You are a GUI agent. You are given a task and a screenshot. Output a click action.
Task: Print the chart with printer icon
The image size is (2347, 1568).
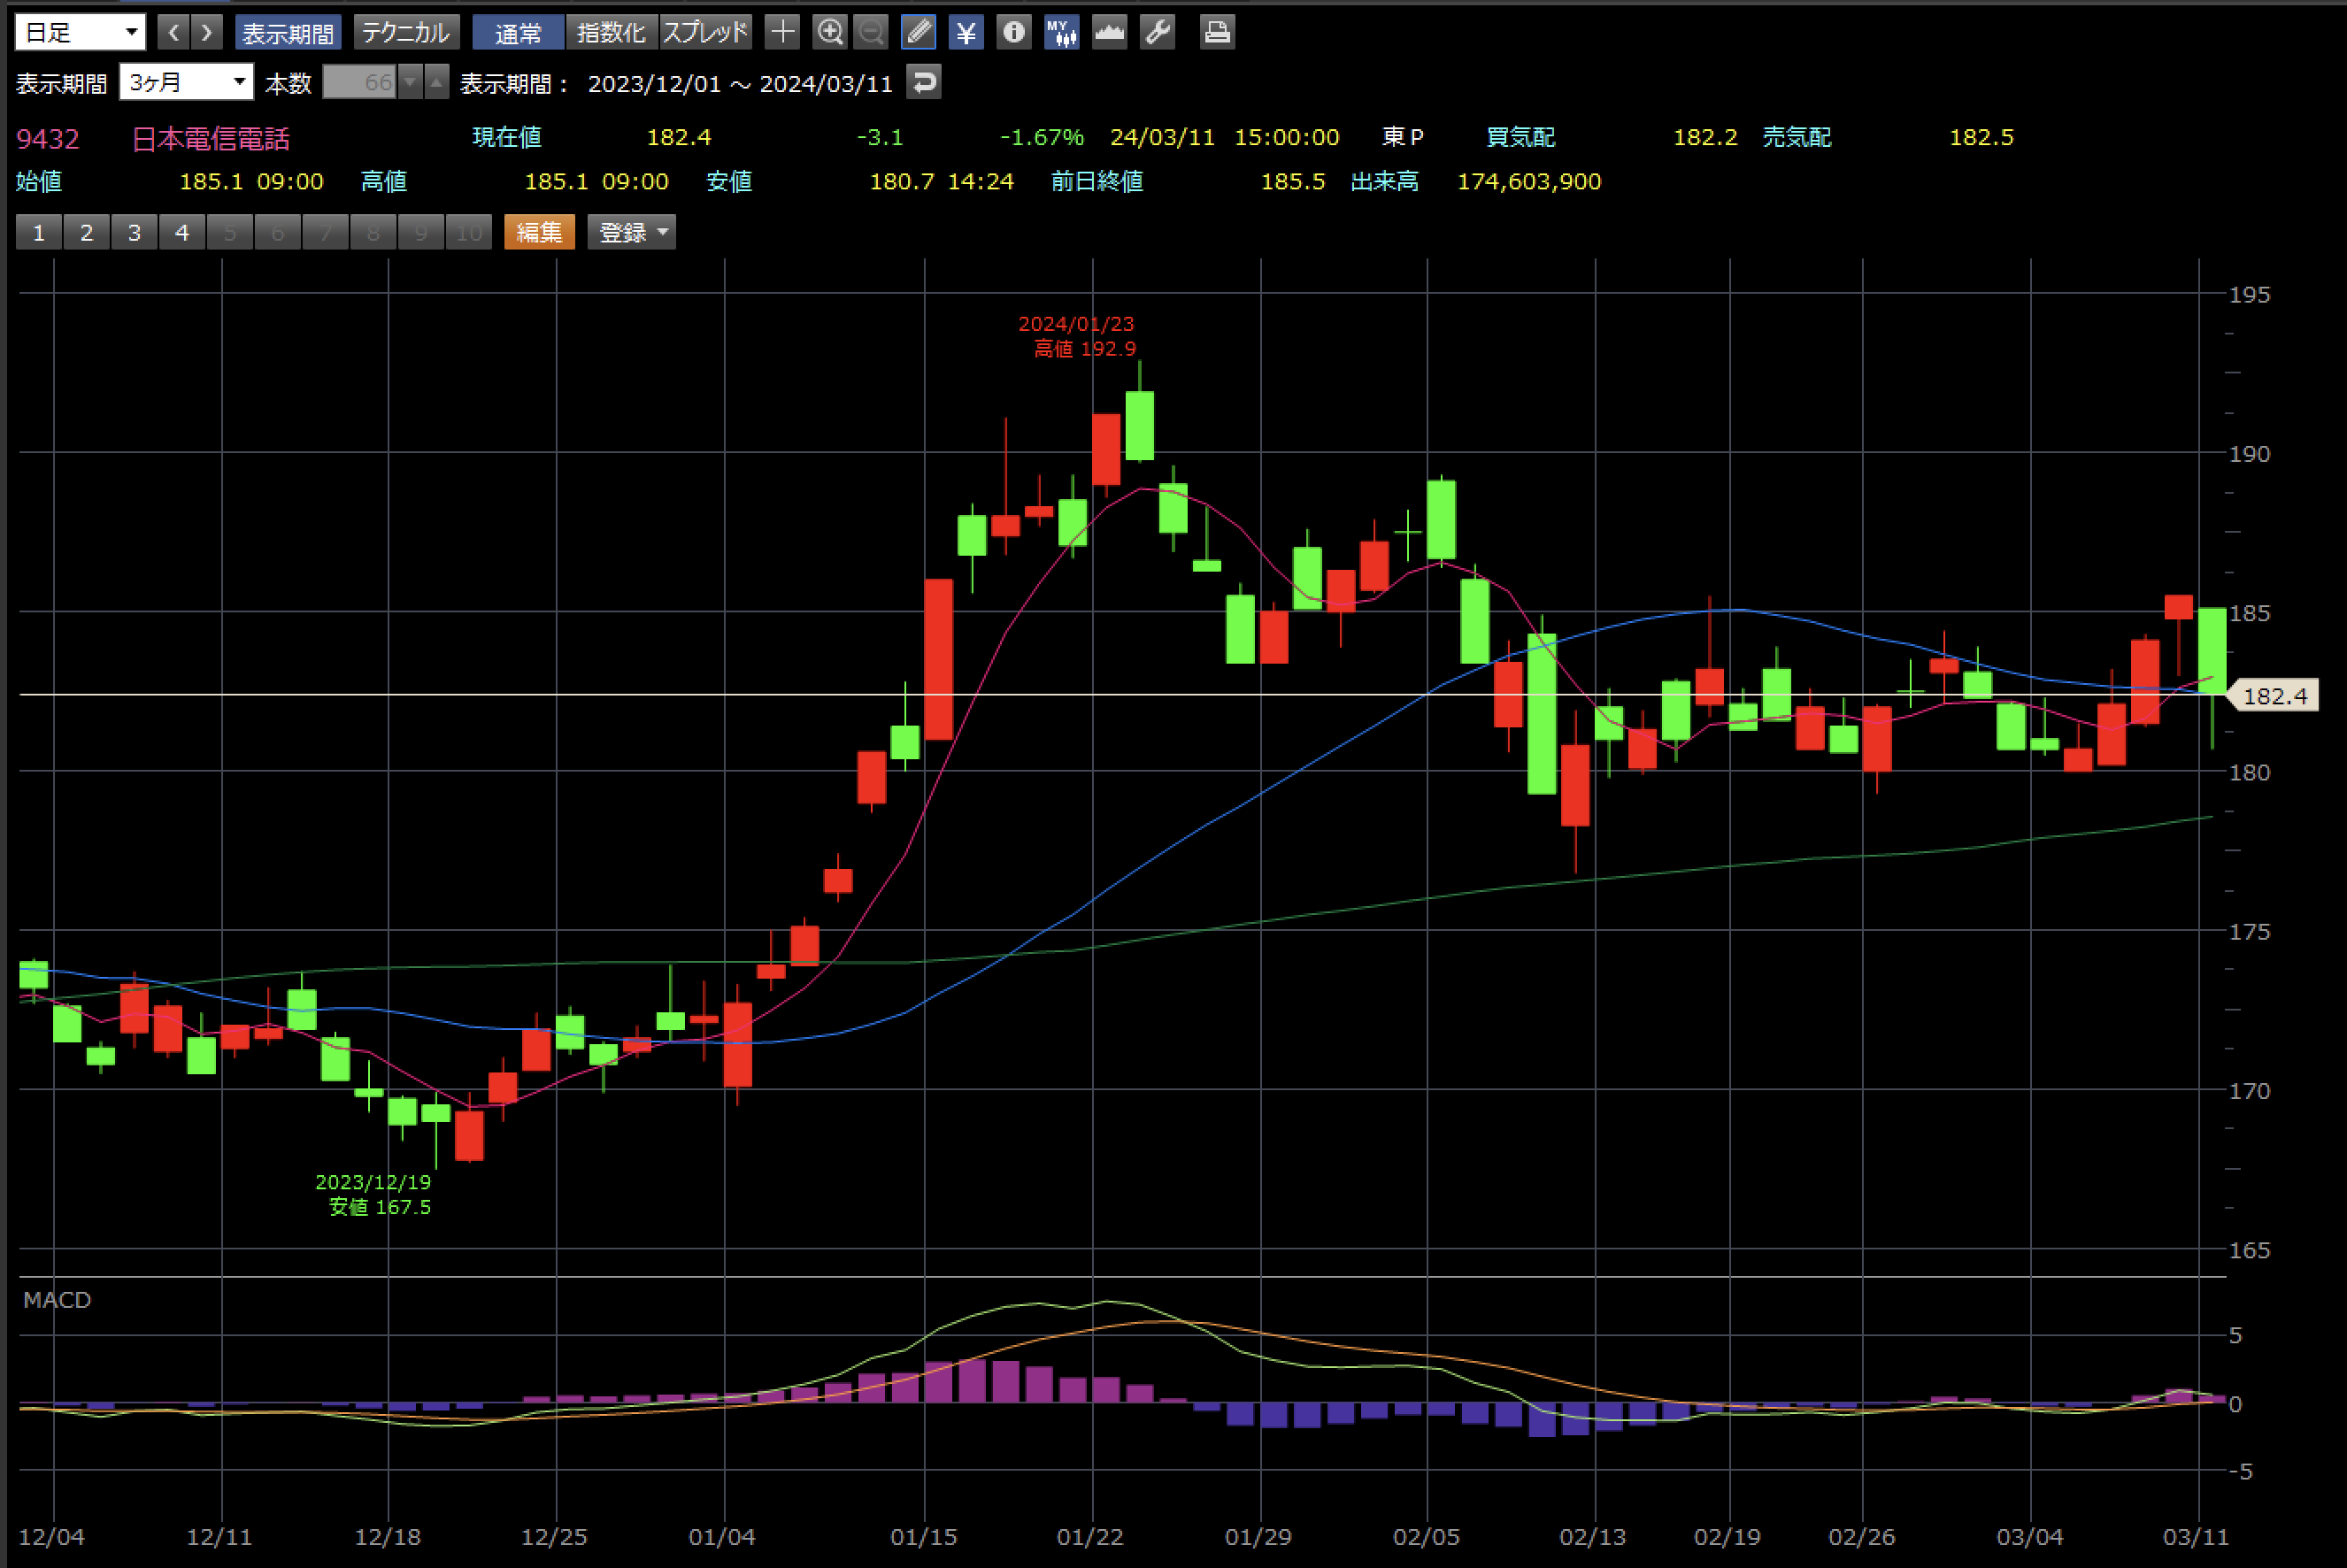coord(1216,32)
